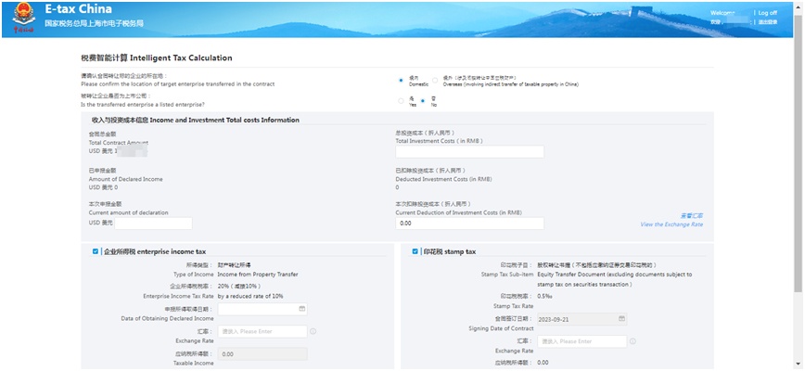Toggle the enterprise income tax checkbox
Screen dimensions: 805x371
(96, 251)
